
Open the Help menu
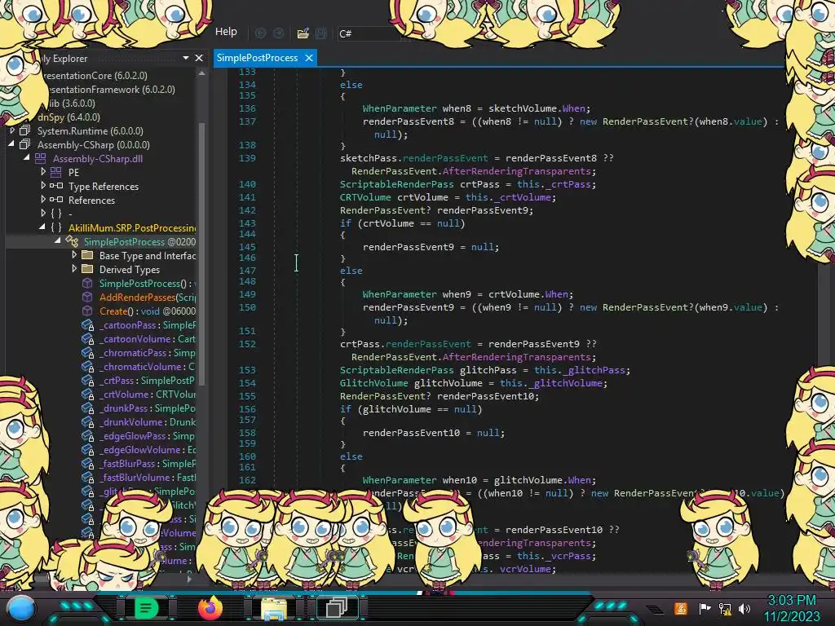point(226,32)
